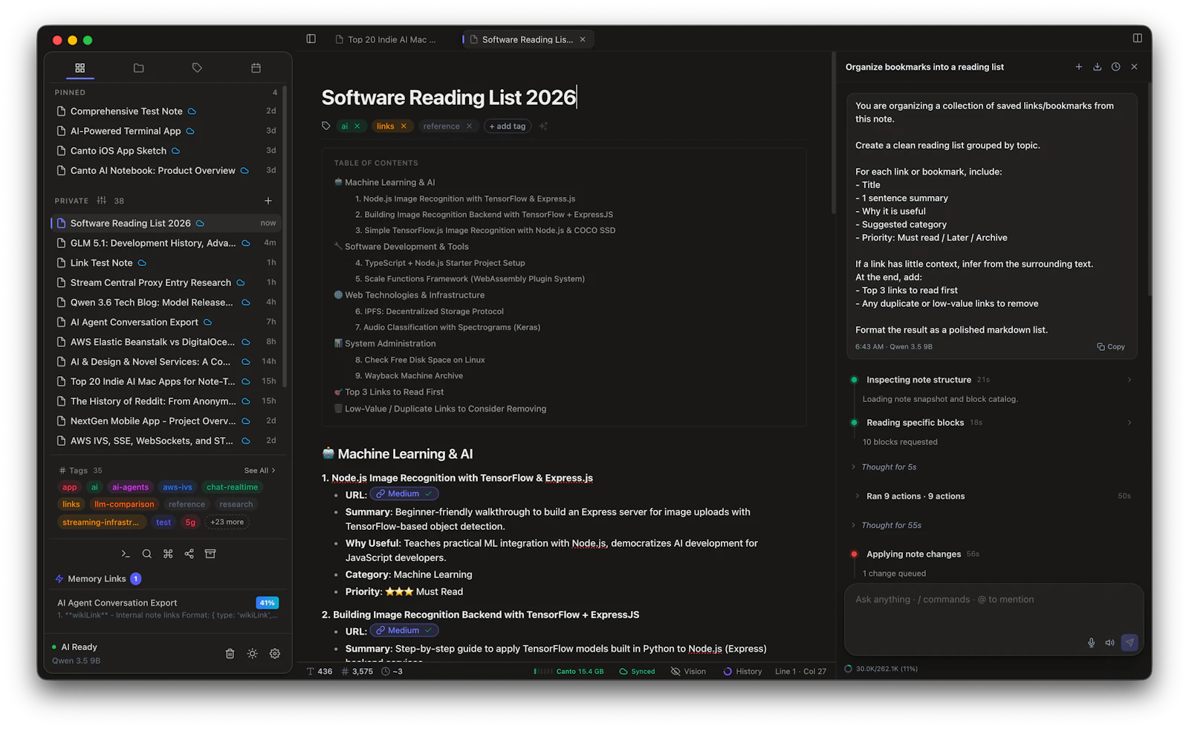Export the AI chat with the download icon
The image size is (1189, 729).
pyautogui.click(x=1097, y=67)
